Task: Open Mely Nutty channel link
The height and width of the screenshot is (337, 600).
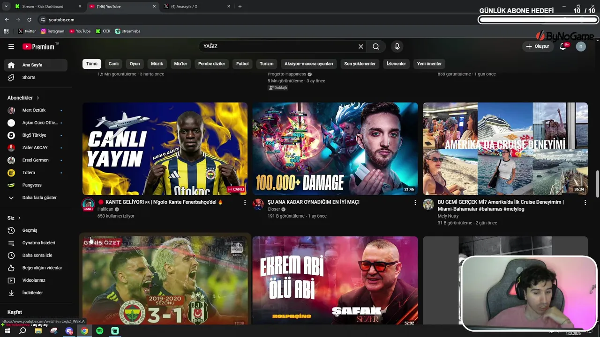Action: [448, 216]
